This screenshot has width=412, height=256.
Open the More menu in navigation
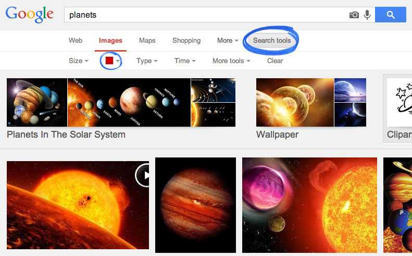[x=228, y=41]
